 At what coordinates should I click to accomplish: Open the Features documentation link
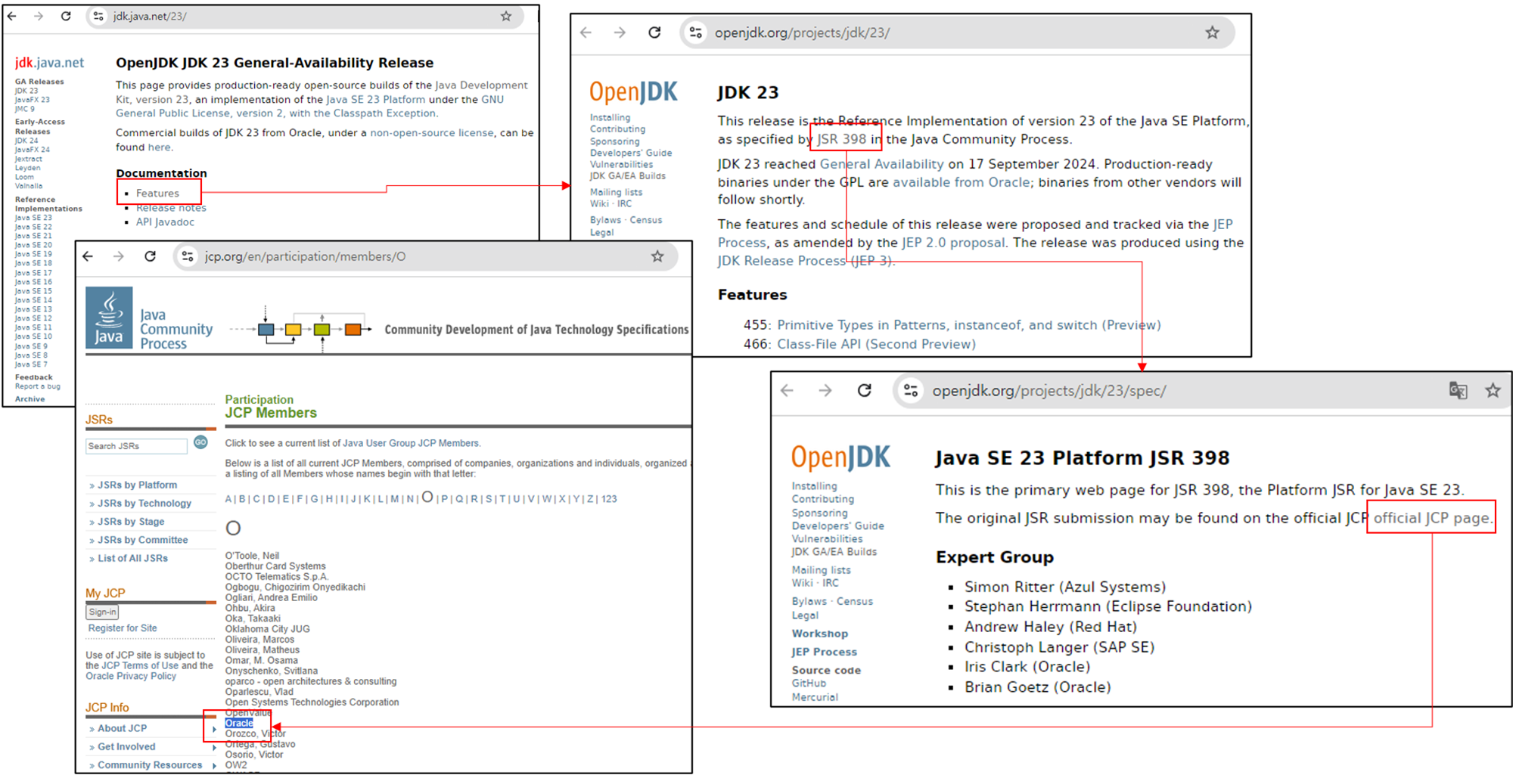(x=157, y=194)
